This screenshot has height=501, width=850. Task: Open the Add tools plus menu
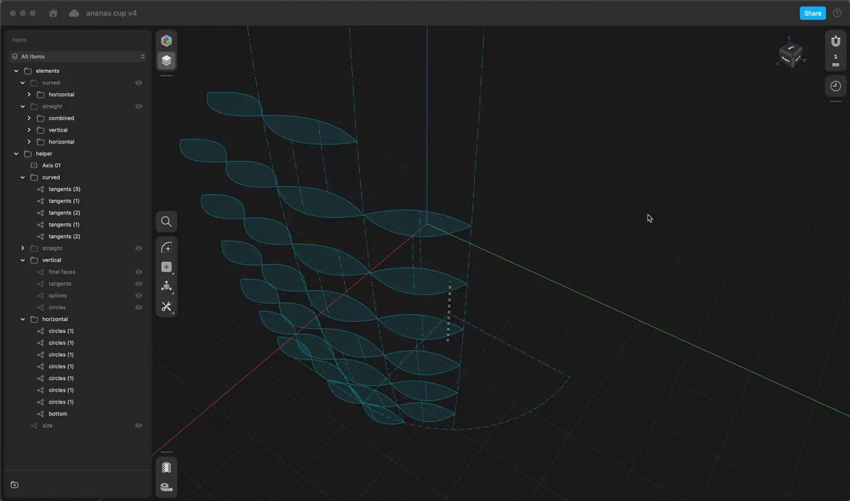[x=167, y=267]
